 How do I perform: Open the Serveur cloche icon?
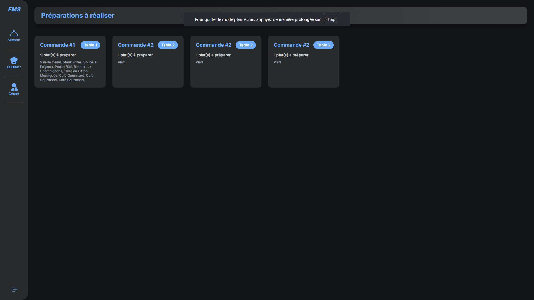(14, 33)
